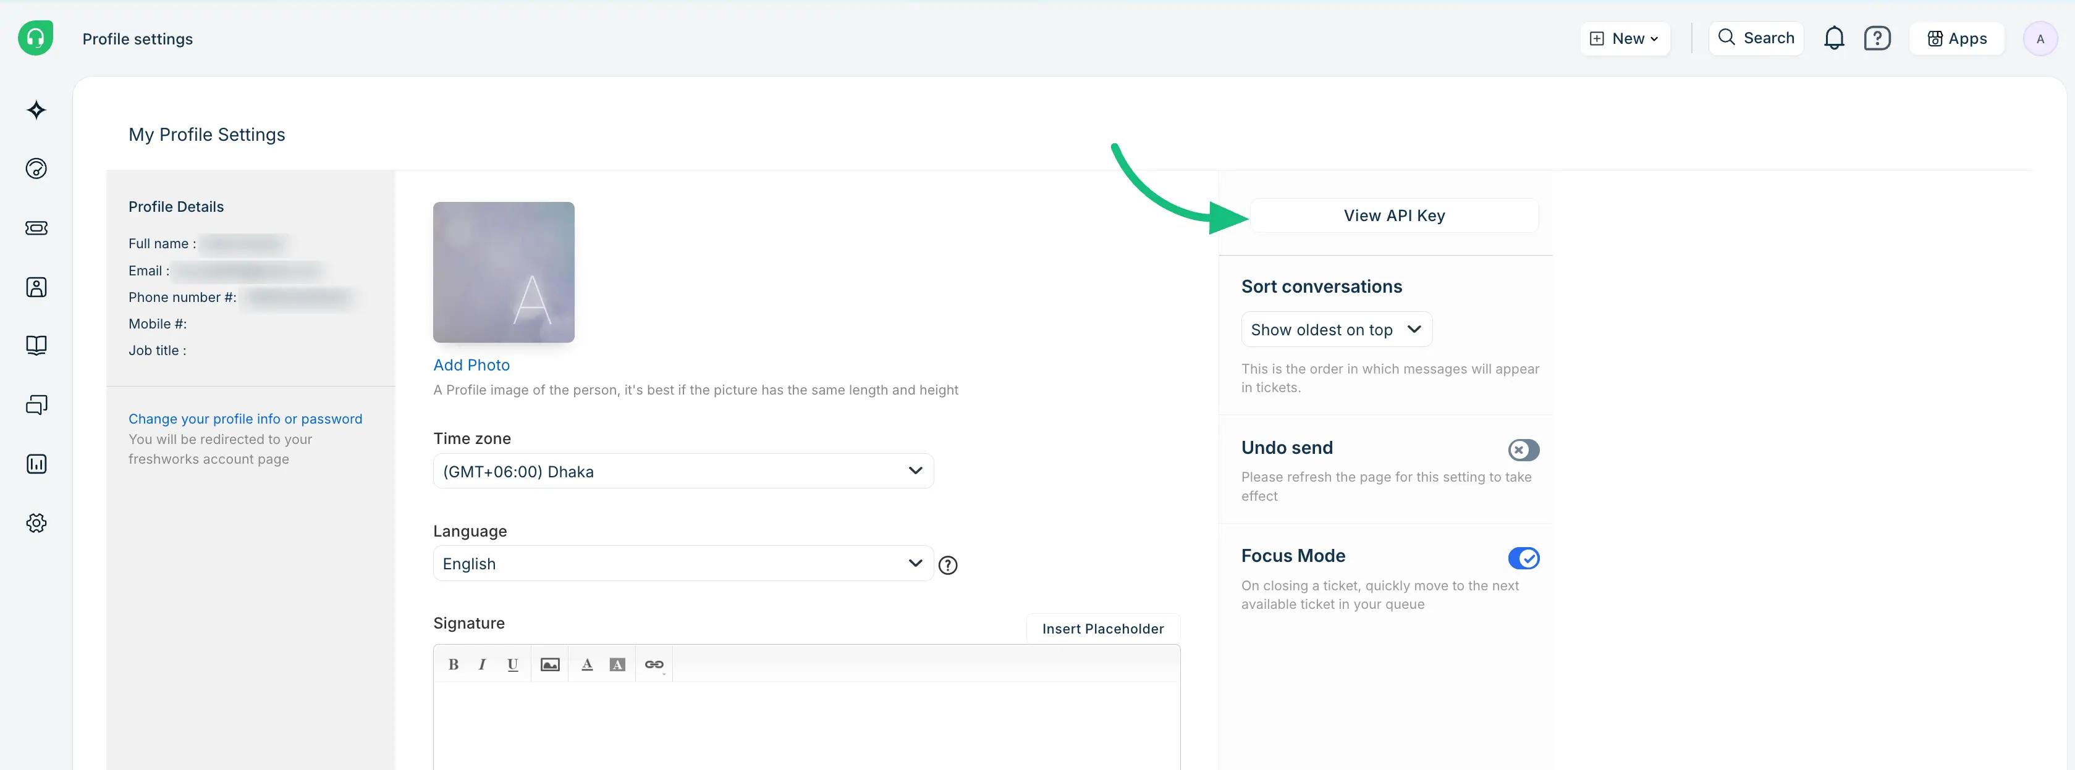Open the Apps menu
2075x770 pixels.
coord(1958,38)
